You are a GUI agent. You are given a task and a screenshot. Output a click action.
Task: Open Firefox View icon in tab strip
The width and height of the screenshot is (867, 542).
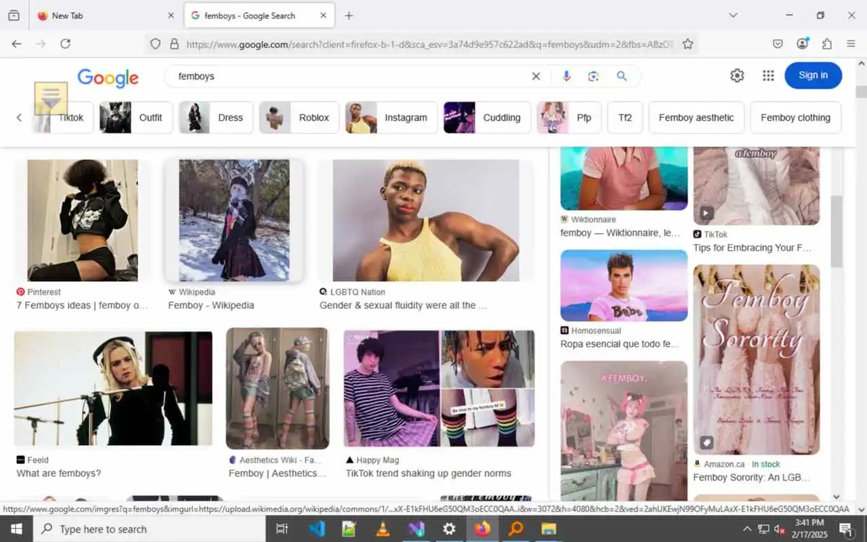14,16
